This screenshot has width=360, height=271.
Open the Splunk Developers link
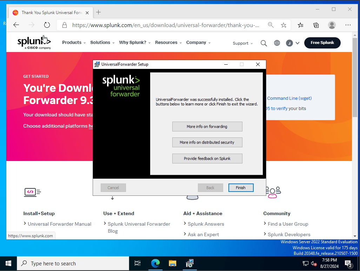[289, 234]
